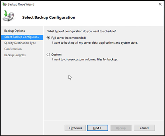Click the custom volumes and files description
The height and width of the screenshot is (136, 165).
click(85, 59)
